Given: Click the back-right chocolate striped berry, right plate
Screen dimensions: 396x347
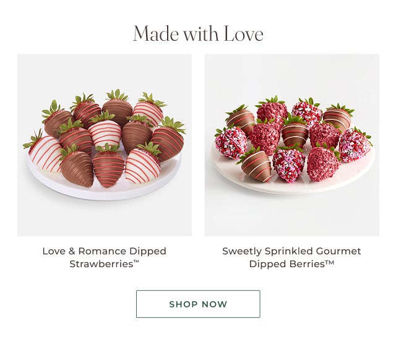Looking at the screenshot, I should (337, 118).
